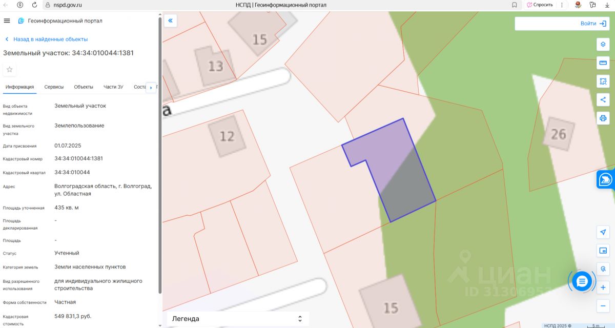Add parcel to favorites with star icon
Screen dimensions: 615x328
9,69
